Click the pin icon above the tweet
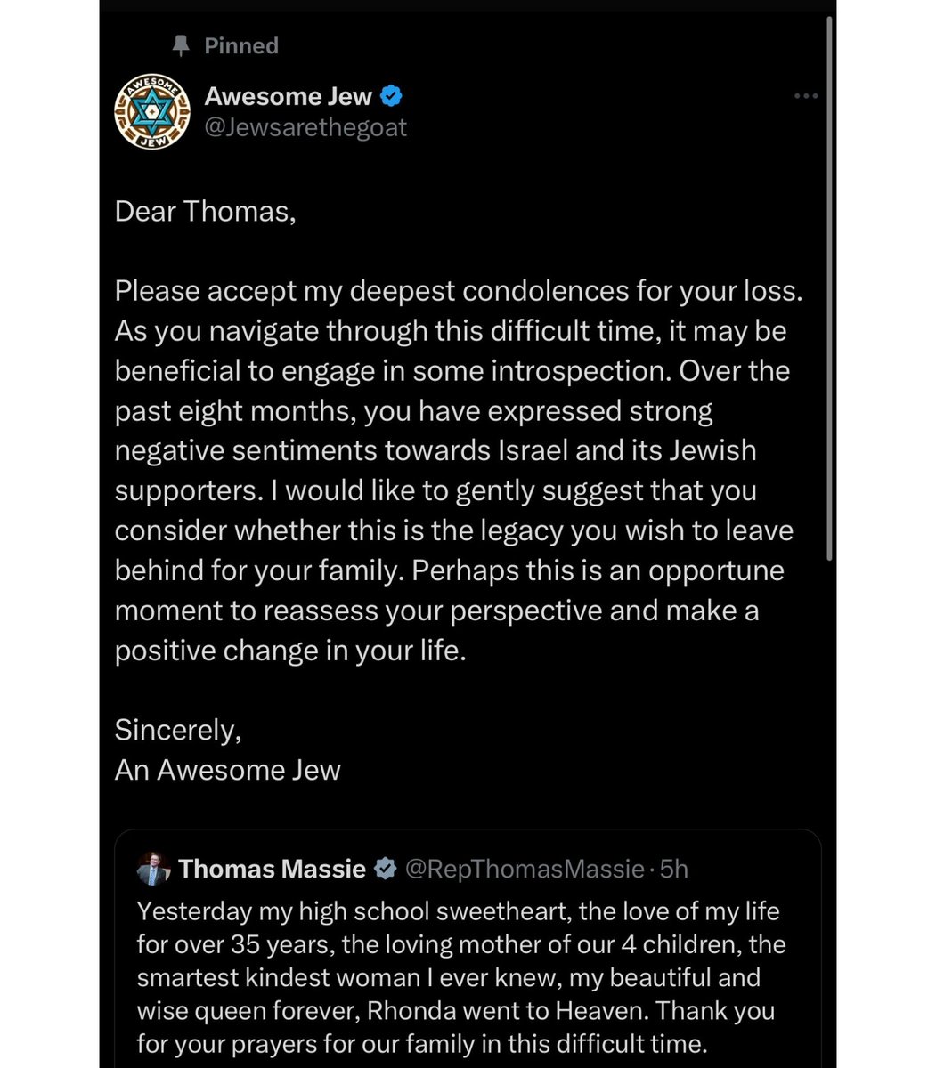Image resolution: width=936 pixels, height=1068 pixels. pyautogui.click(x=183, y=45)
